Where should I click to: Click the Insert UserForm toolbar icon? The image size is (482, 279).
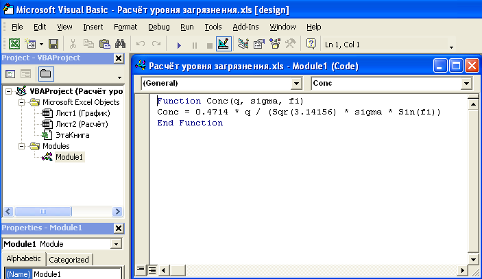point(30,44)
